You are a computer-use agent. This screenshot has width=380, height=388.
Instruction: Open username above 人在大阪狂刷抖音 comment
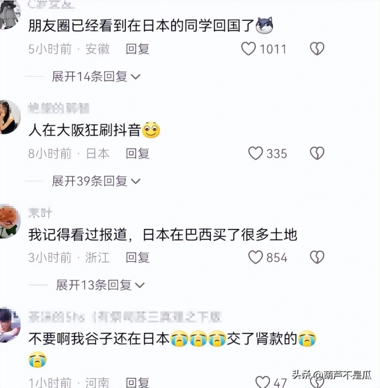point(58,108)
